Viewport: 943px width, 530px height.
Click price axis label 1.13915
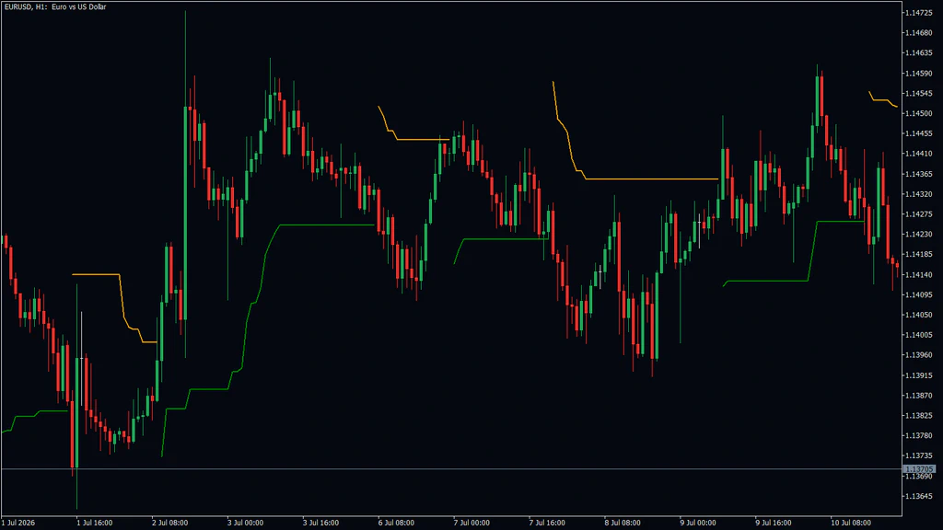tap(919, 375)
